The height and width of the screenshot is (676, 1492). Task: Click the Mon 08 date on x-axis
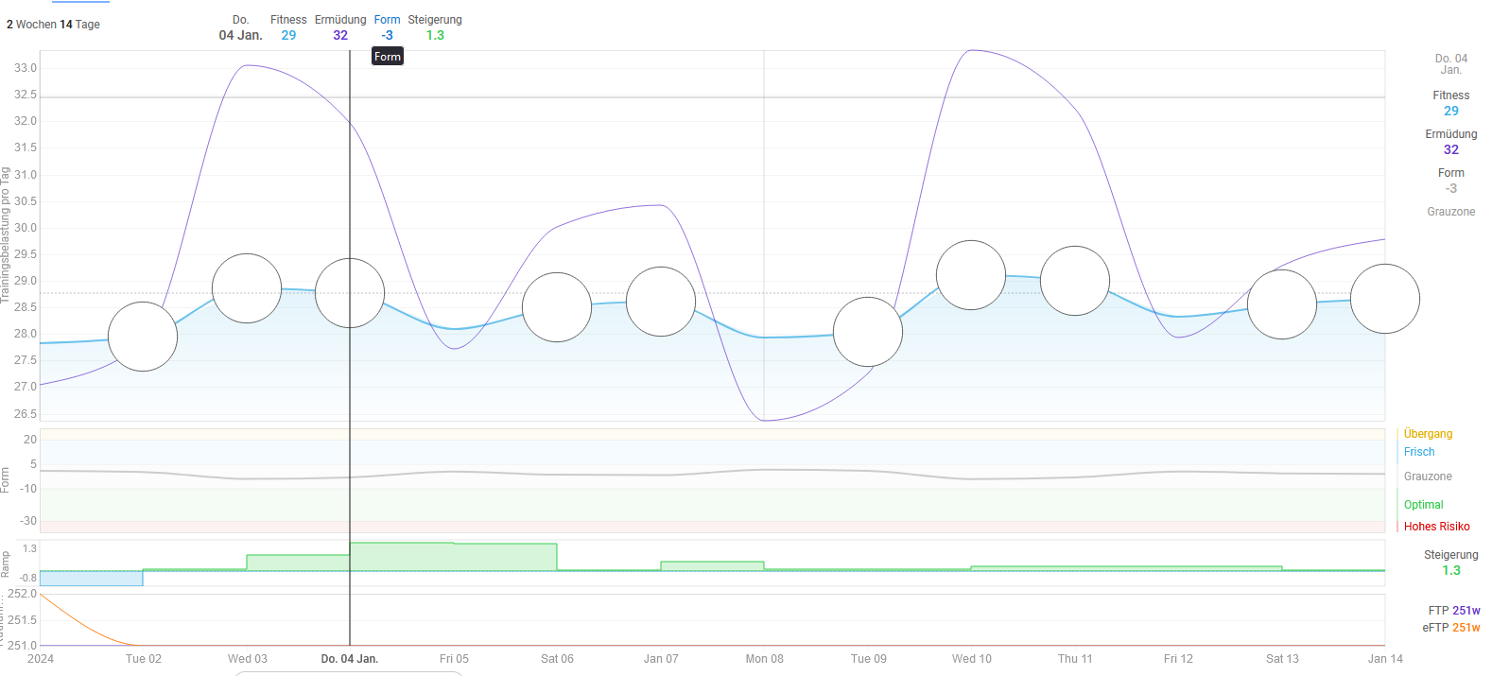[764, 659]
